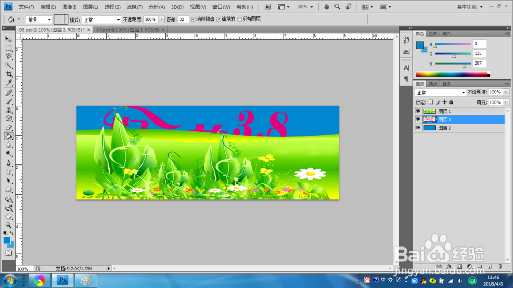Select the Brush tool

pos(9,101)
